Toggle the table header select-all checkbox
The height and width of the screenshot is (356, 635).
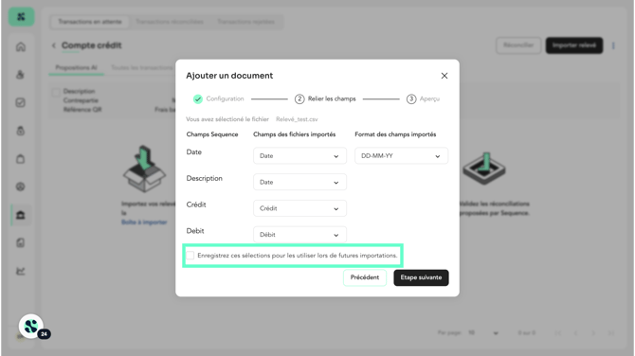pyautogui.click(x=56, y=92)
